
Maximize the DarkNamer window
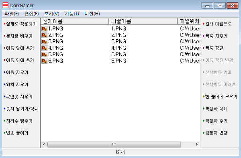click(220, 6)
